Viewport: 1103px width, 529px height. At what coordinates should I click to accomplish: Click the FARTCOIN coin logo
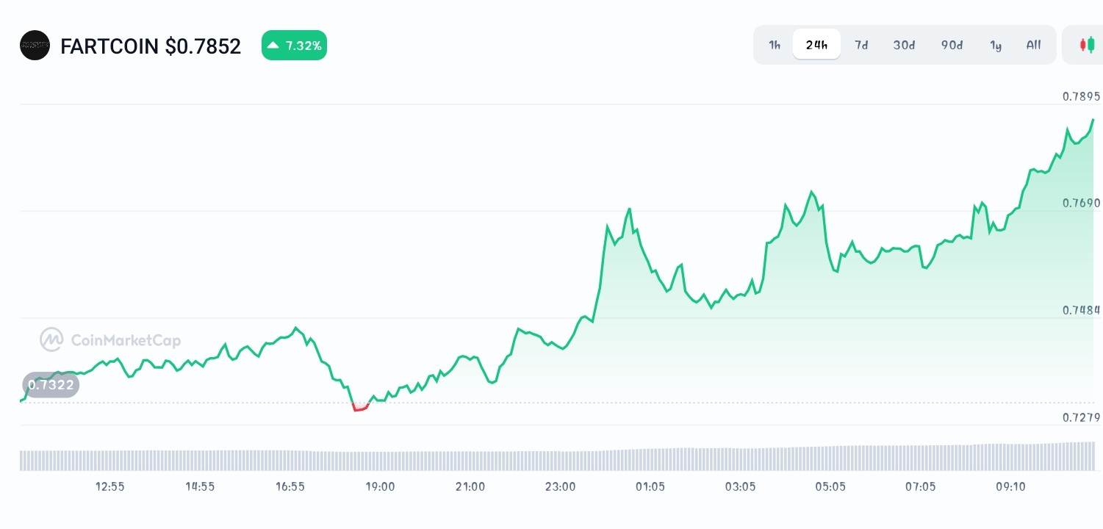click(x=35, y=45)
